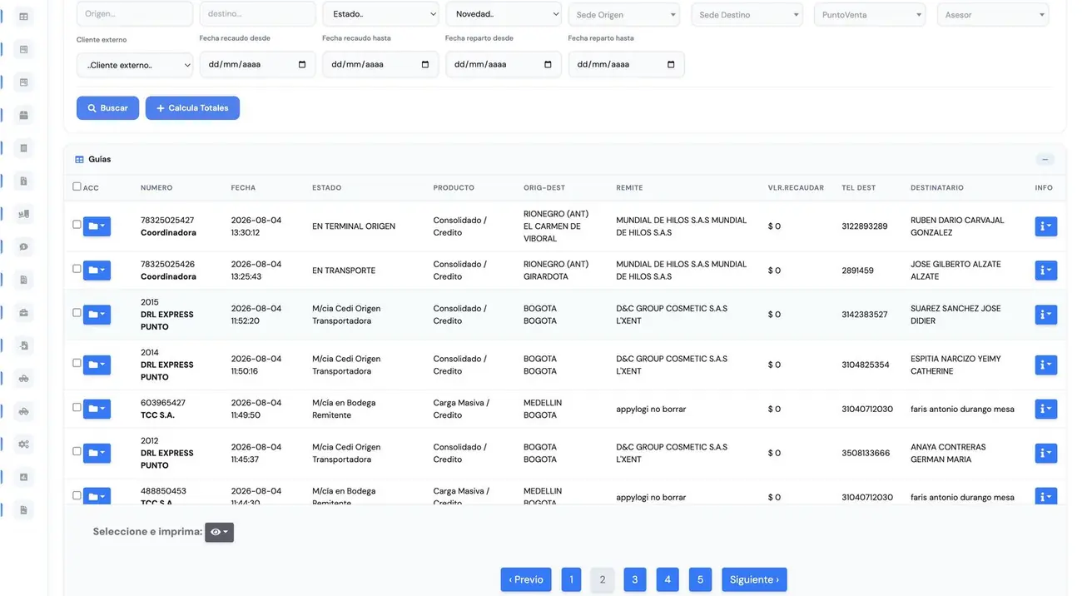This screenshot has width=1082, height=596.
Task: Open the speech bubble icon in the sidebar
Action: click(x=23, y=246)
